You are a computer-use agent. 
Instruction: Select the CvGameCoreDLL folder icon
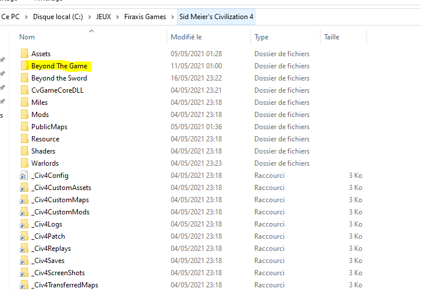pos(24,90)
